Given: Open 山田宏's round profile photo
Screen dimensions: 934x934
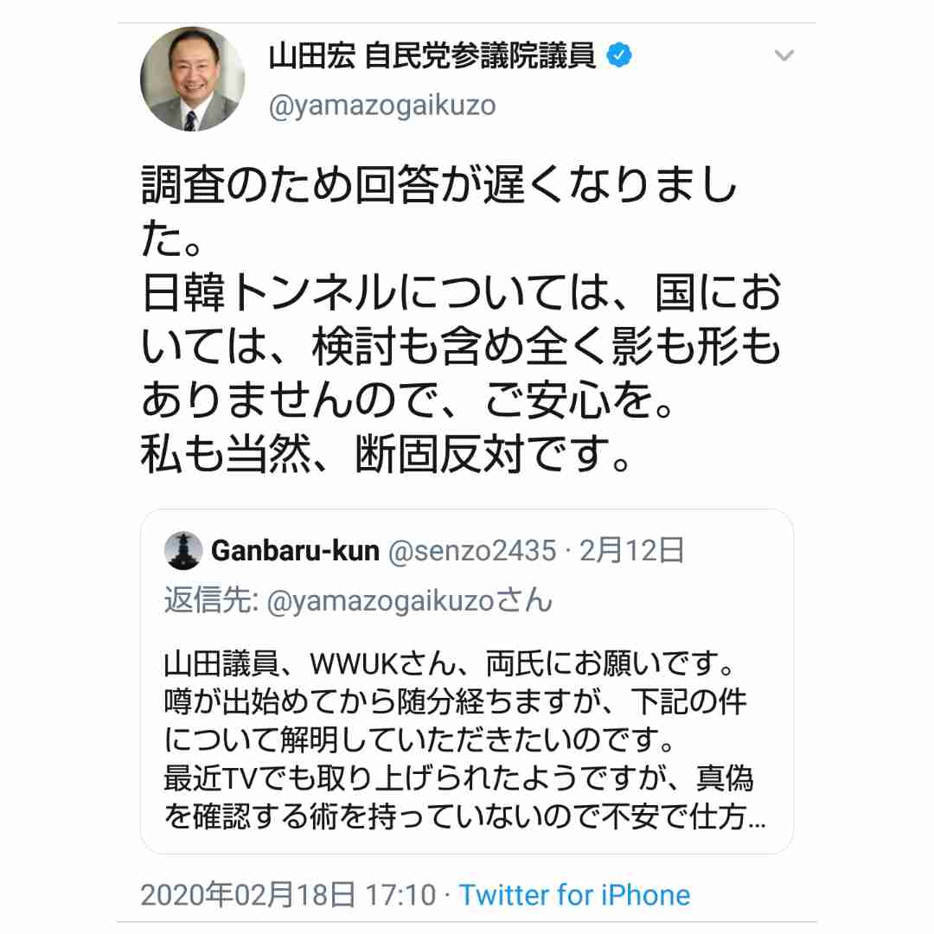Looking at the screenshot, I should (x=192, y=79).
